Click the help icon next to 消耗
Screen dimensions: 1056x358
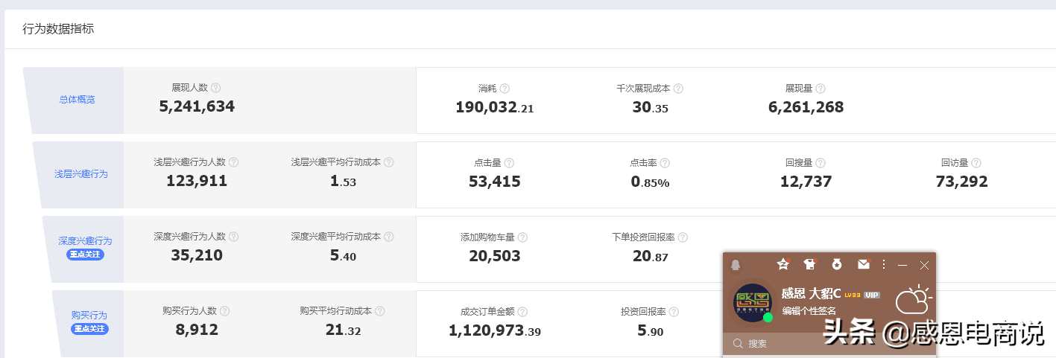pos(505,88)
